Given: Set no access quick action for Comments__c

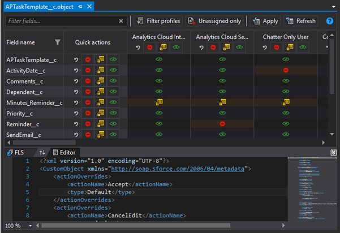Looking at the screenshot, I should [88, 81].
